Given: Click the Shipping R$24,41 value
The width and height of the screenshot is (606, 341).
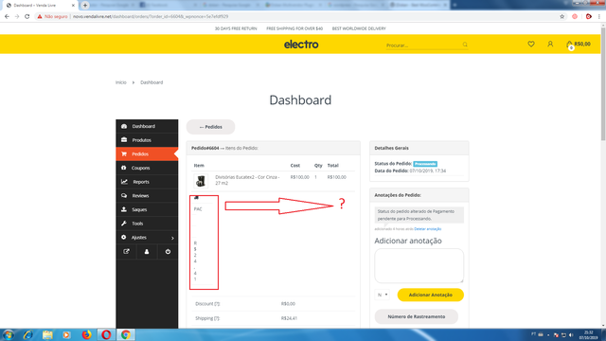Looking at the screenshot, I should pyautogui.click(x=289, y=318).
